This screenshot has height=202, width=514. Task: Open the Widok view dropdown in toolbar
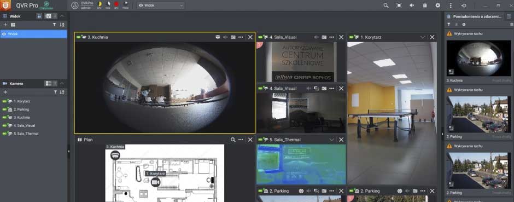[x=161, y=5]
